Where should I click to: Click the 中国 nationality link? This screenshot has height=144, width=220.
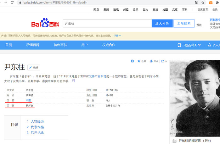tap(28, 100)
